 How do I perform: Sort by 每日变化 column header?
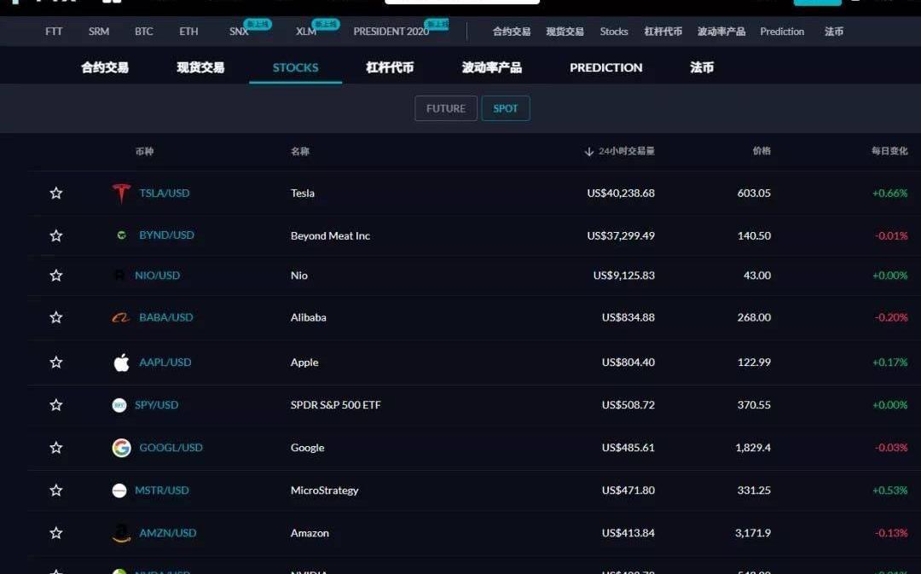(889, 151)
